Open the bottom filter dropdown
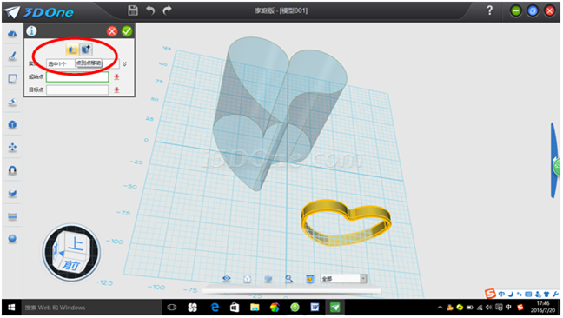This screenshot has height=318, width=563. (343, 279)
